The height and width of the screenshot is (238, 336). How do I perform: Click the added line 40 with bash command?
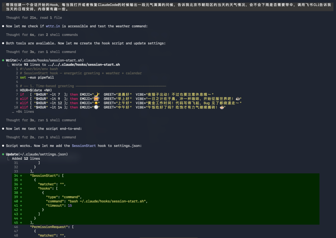[x=166, y=201]
